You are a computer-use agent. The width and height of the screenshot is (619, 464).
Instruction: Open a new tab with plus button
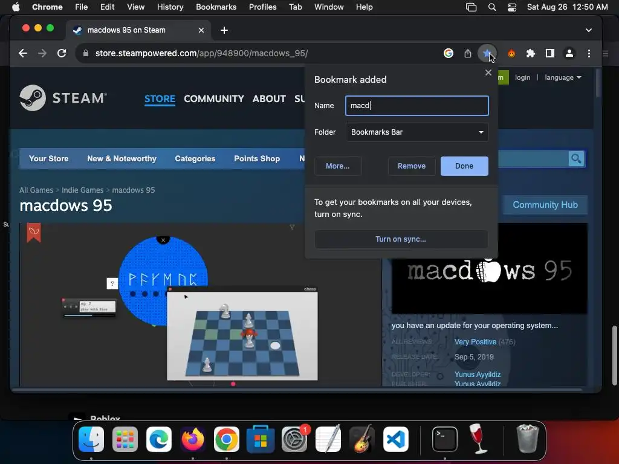(224, 30)
